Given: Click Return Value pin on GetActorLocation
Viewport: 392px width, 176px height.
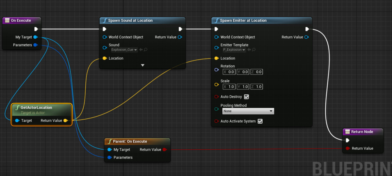Looking at the screenshot, I should click(x=65, y=120).
